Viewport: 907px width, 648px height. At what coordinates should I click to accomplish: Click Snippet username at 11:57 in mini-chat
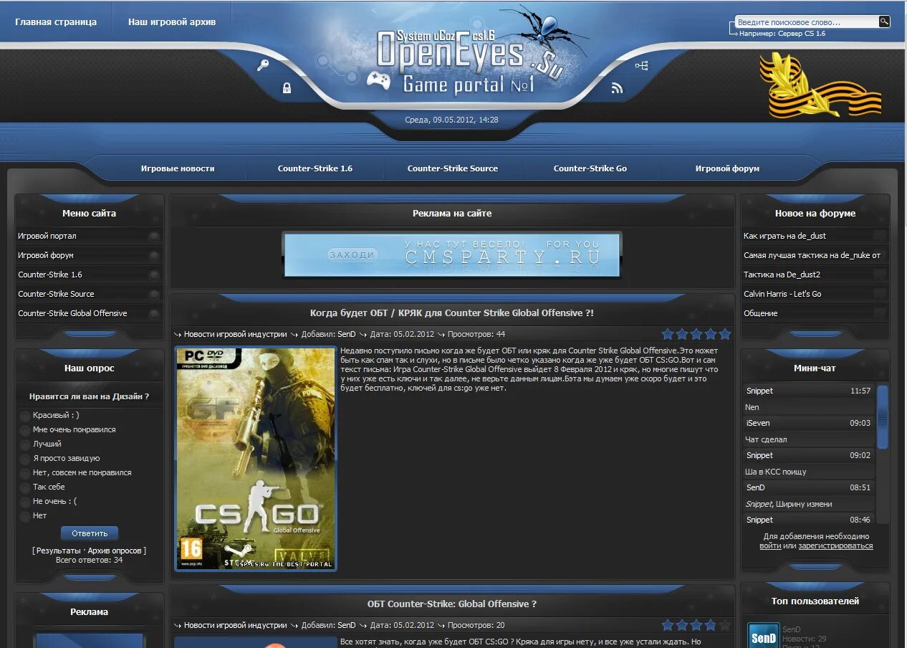759,391
